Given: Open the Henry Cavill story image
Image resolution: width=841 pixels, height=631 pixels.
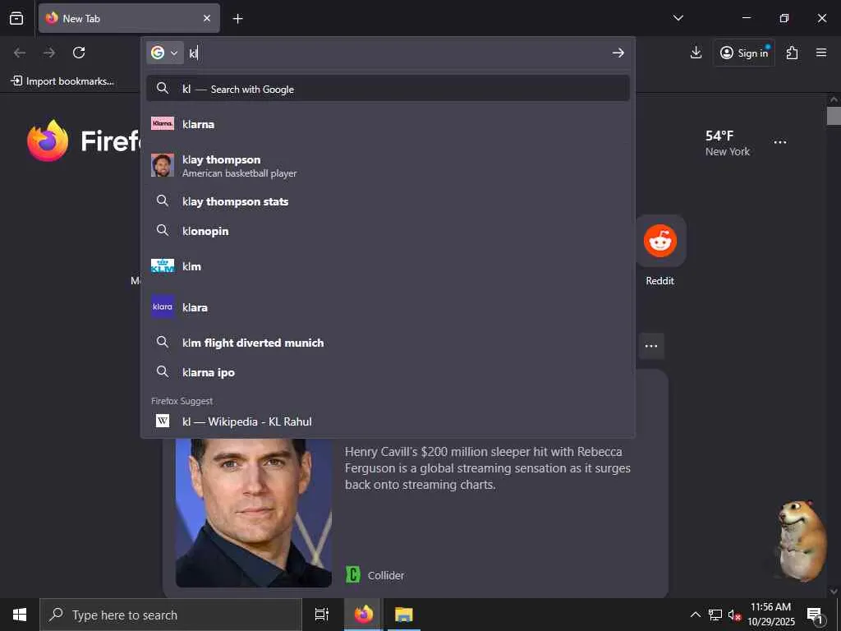Looking at the screenshot, I should coord(254,513).
